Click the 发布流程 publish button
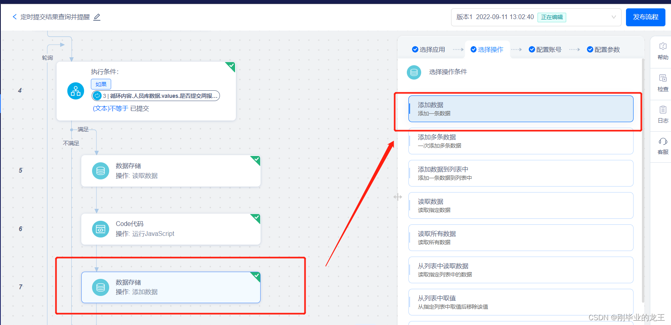The height and width of the screenshot is (325, 671). [x=645, y=17]
